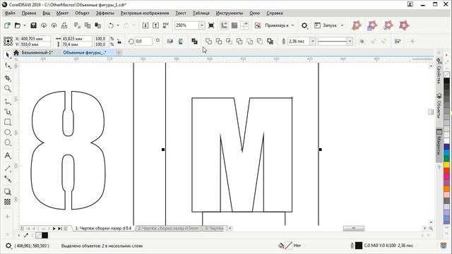Click the Options gear icon
The width and height of the screenshot is (452, 254).
tap(304, 25)
